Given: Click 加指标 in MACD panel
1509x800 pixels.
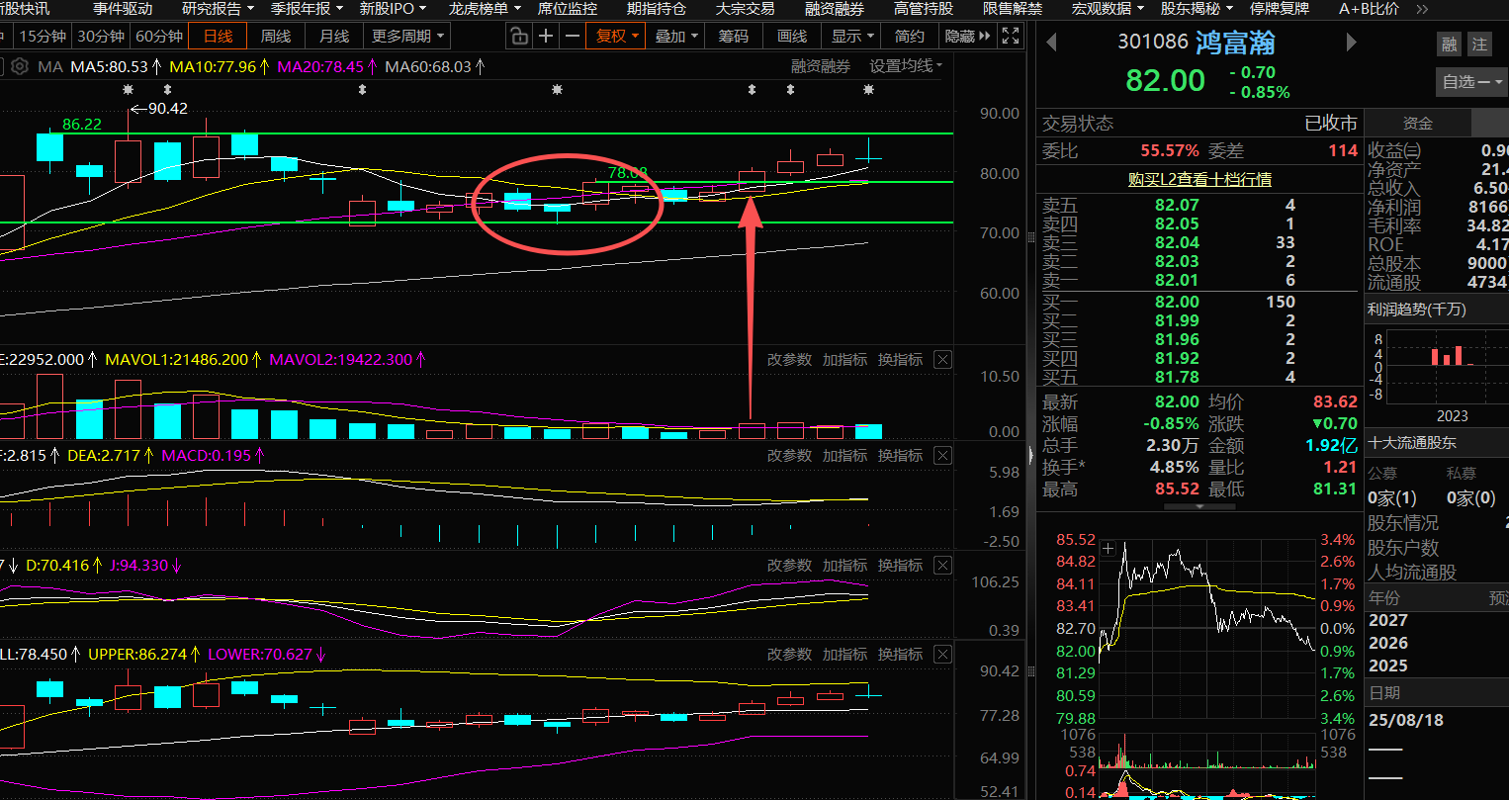Looking at the screenshot, I should click(x=844, y=456).
